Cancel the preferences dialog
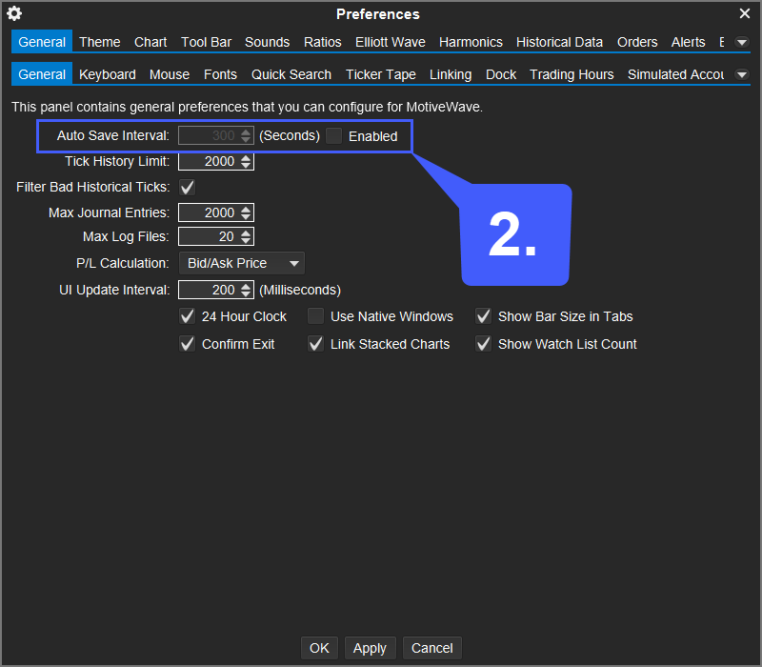 (431, 648)
